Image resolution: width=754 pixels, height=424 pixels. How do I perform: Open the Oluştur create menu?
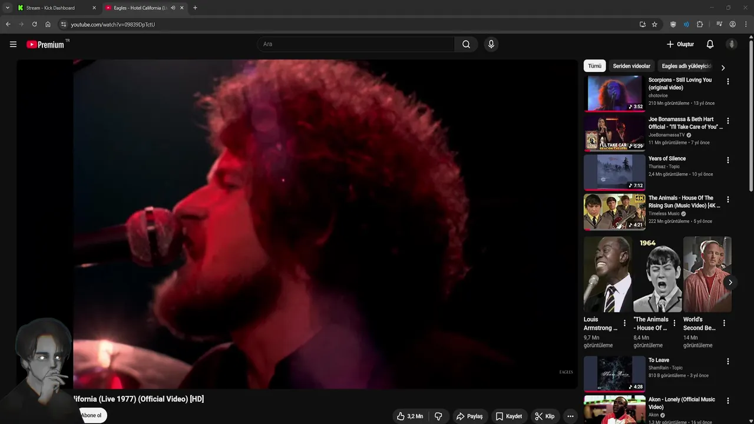click(x=680, y=44)
